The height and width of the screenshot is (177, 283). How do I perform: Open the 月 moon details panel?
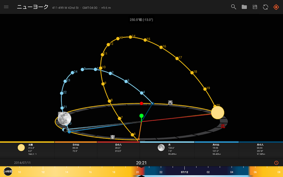point(167,150)
